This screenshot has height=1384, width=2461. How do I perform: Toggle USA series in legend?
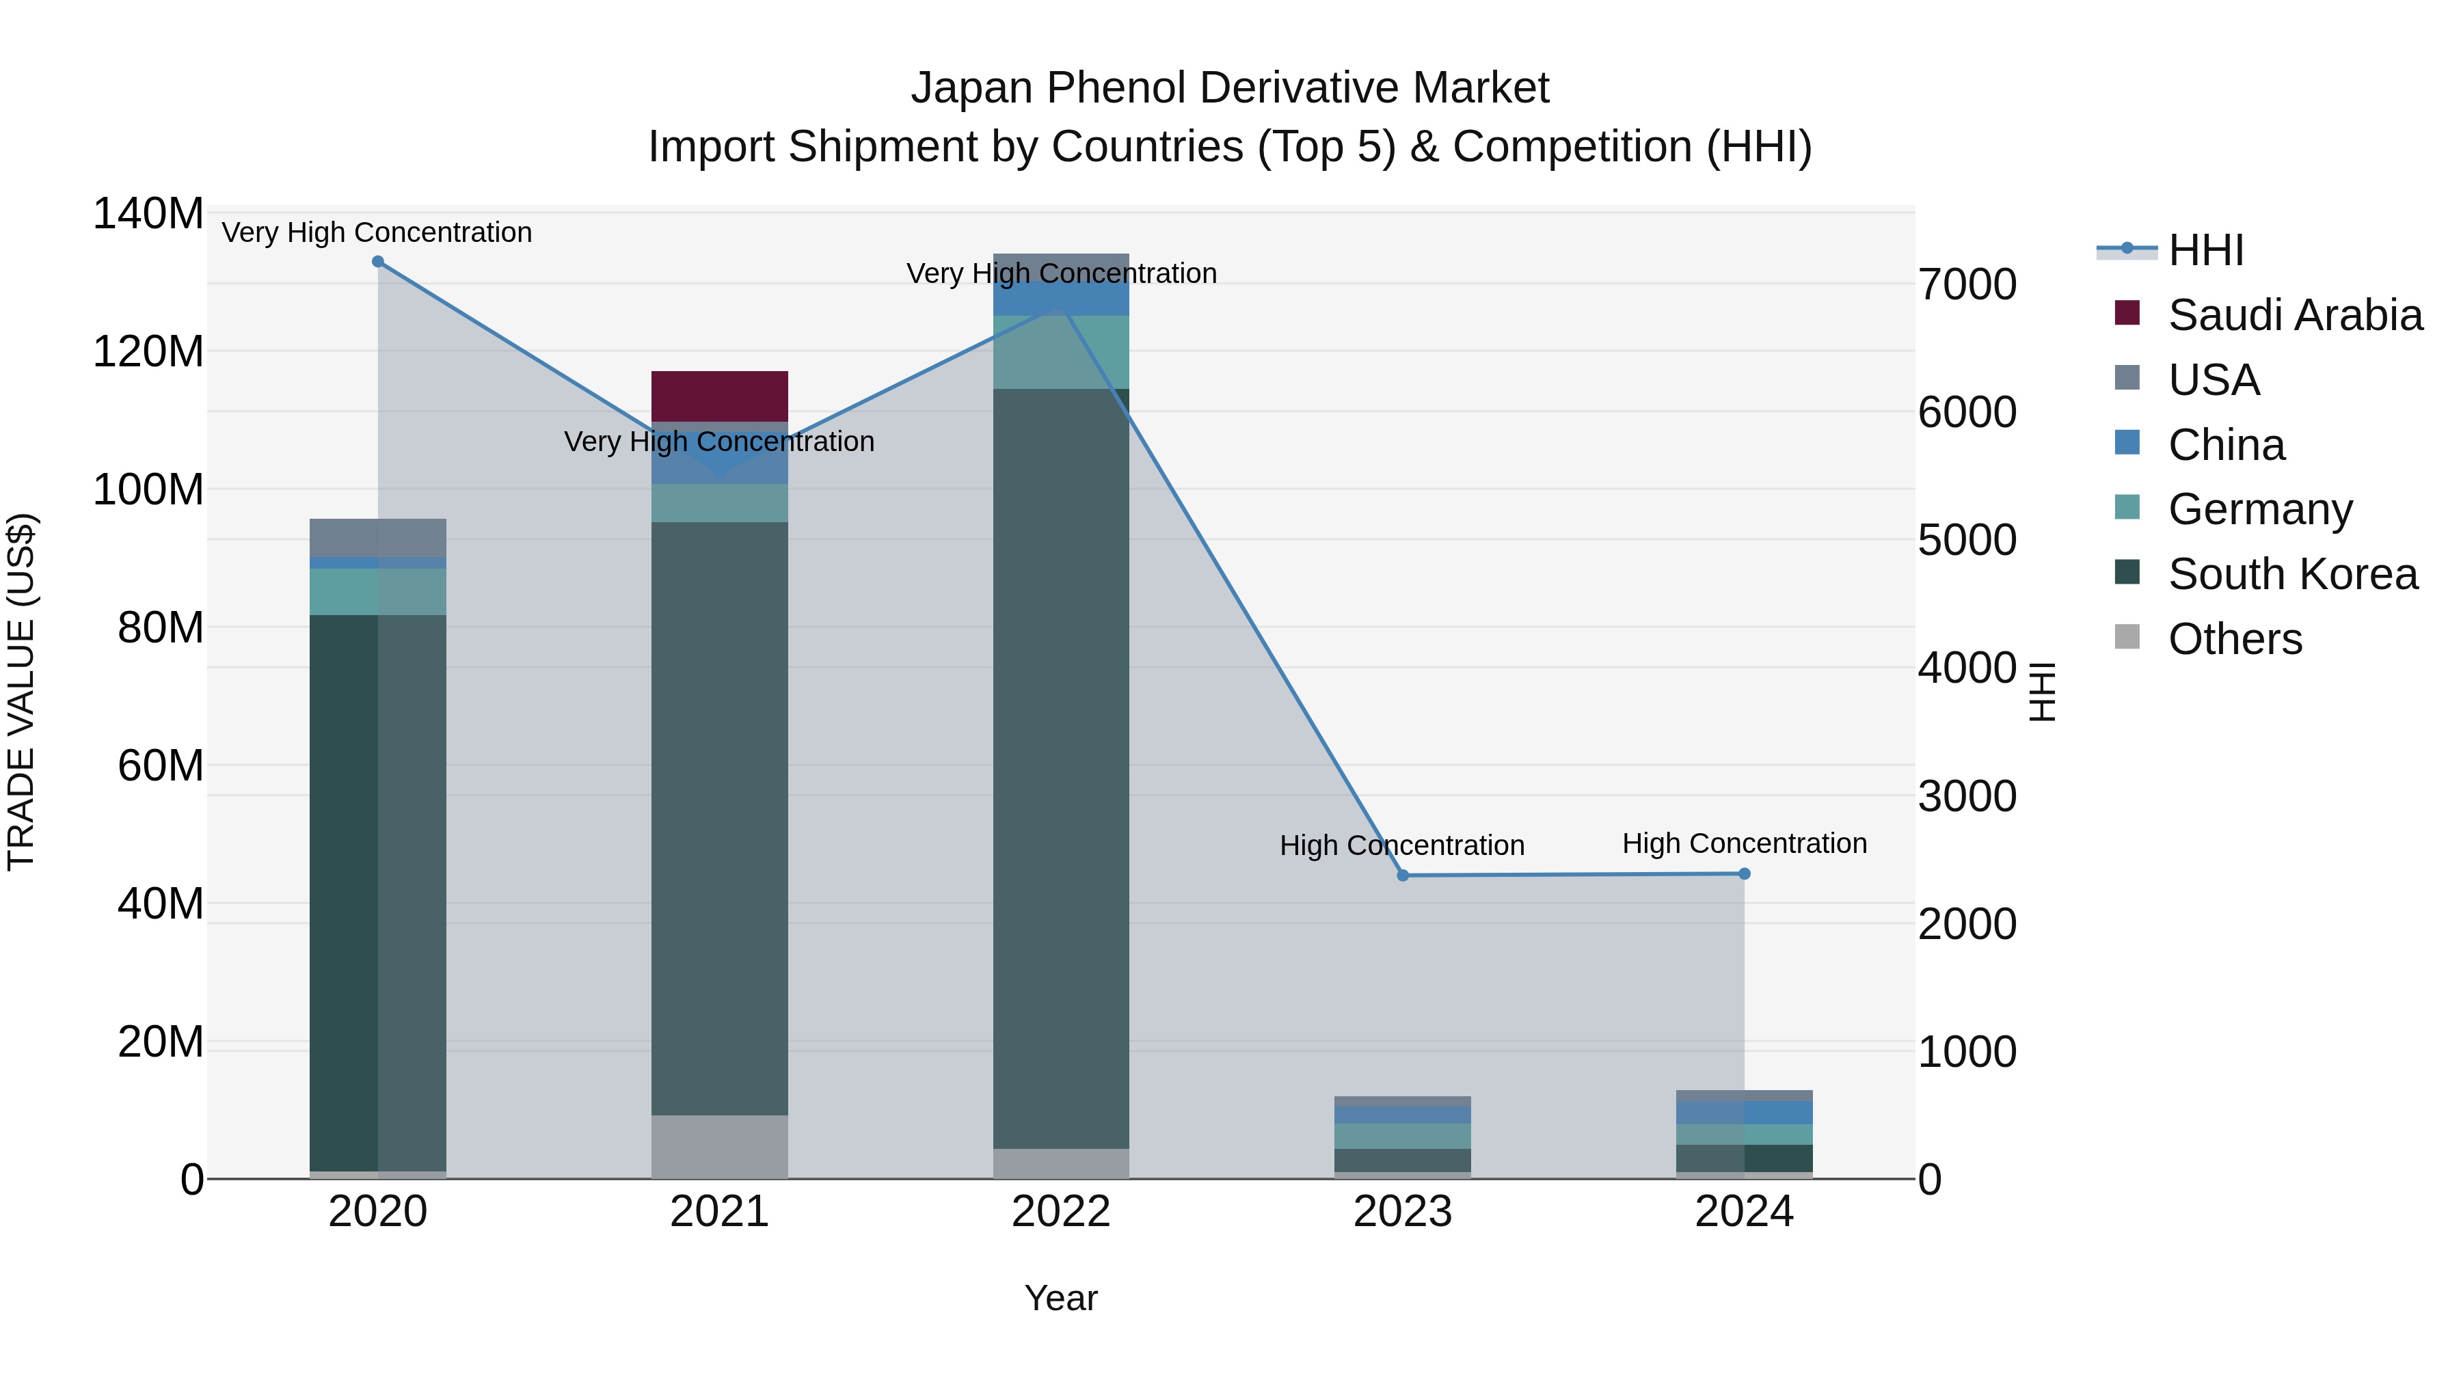(2187, 379)
